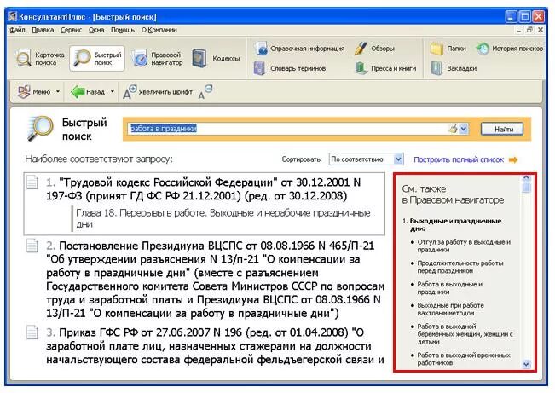Image resolution: width=555 pixels, height=393 pixels.
Task: Click orange arrow next to Построить полный список
Action: (x=513, y=160)
